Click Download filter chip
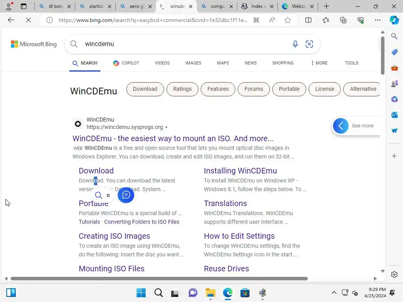This screenshot has width=403, height=302. click(x=145, y=89)
